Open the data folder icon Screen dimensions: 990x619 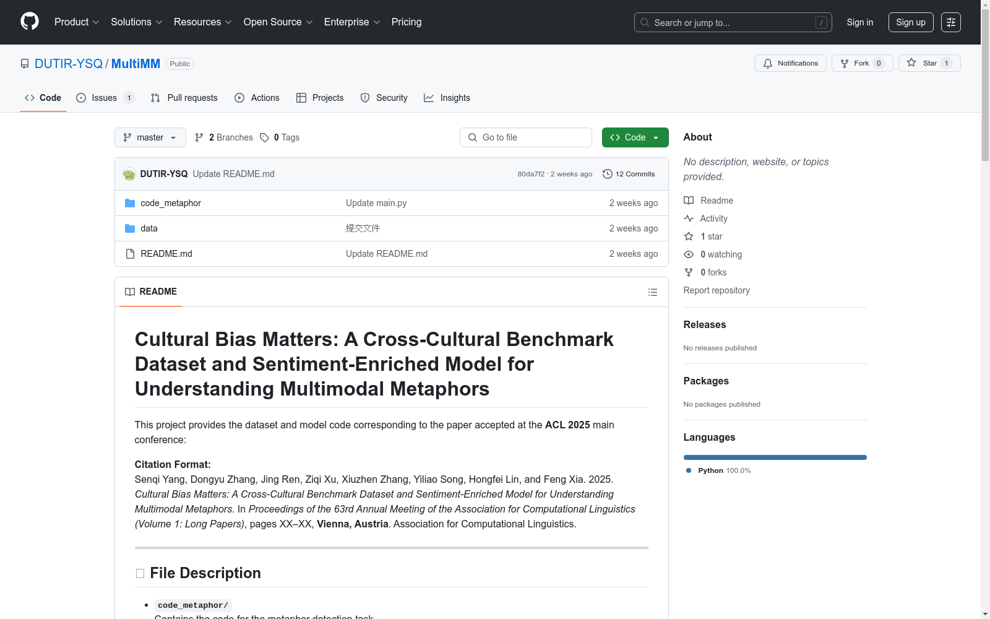[130, 228]
